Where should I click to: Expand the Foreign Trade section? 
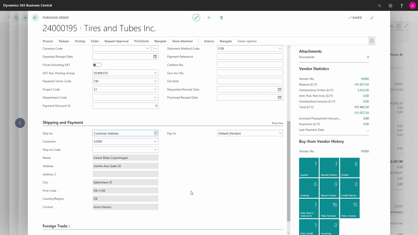point(56,226)
